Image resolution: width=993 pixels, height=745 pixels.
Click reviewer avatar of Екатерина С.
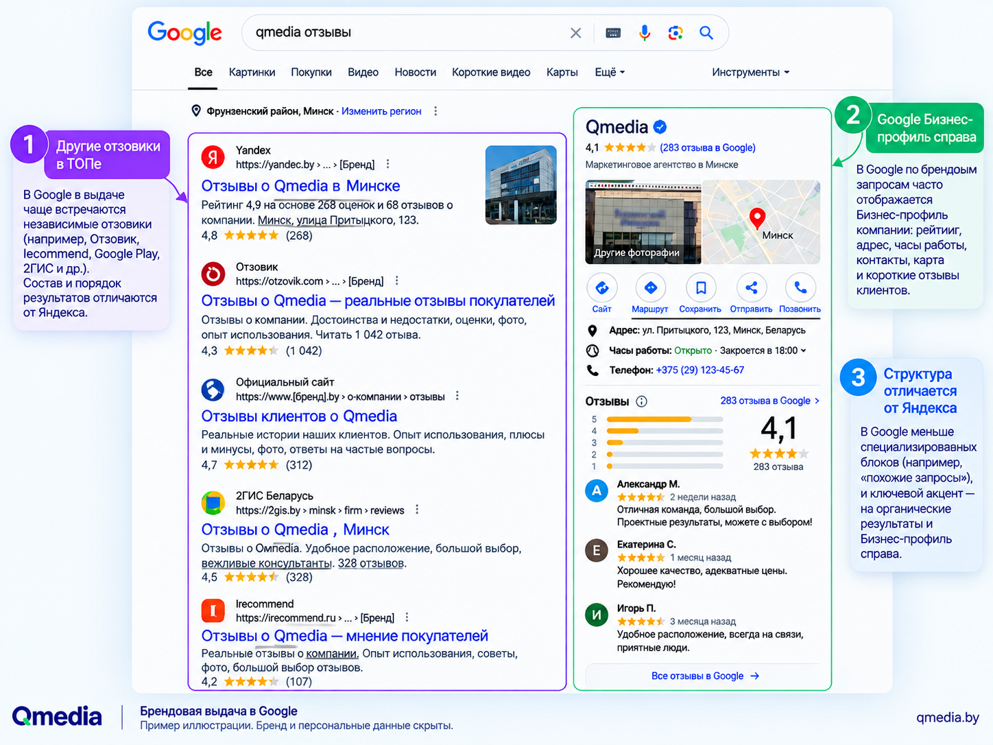point(597,550)
